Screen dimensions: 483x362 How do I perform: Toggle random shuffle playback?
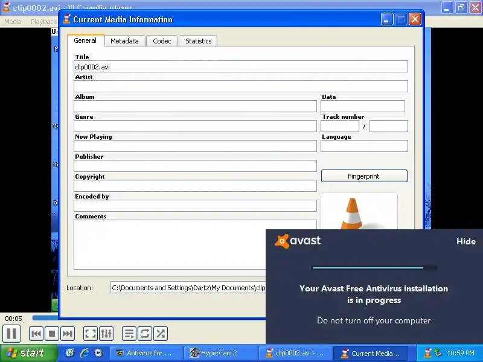[x=161, y=334]
